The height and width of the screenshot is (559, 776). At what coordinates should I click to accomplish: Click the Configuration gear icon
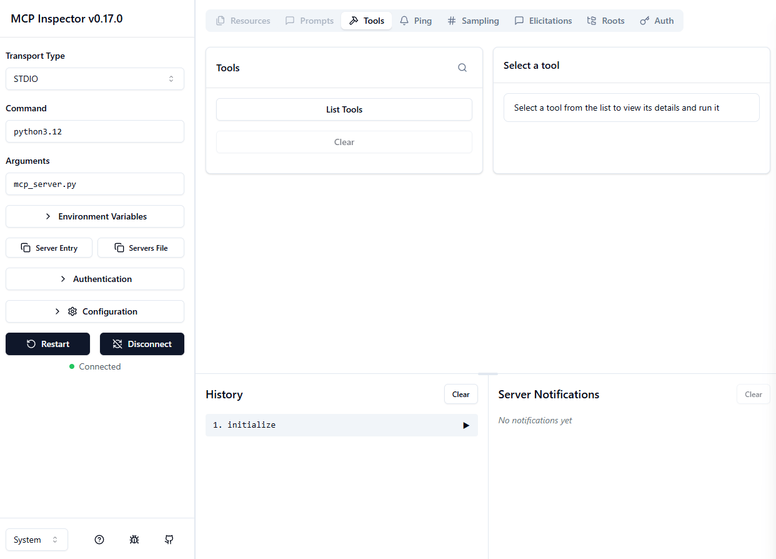coord(72,311)
